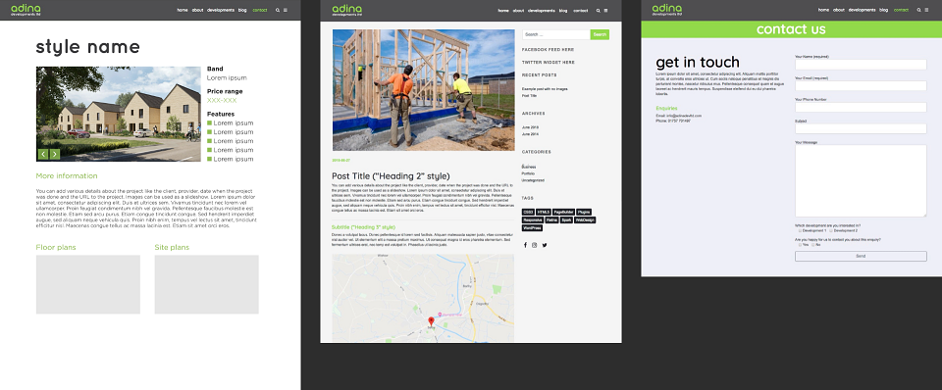Click the Adina logo in the blog page header

pos(346,10)
